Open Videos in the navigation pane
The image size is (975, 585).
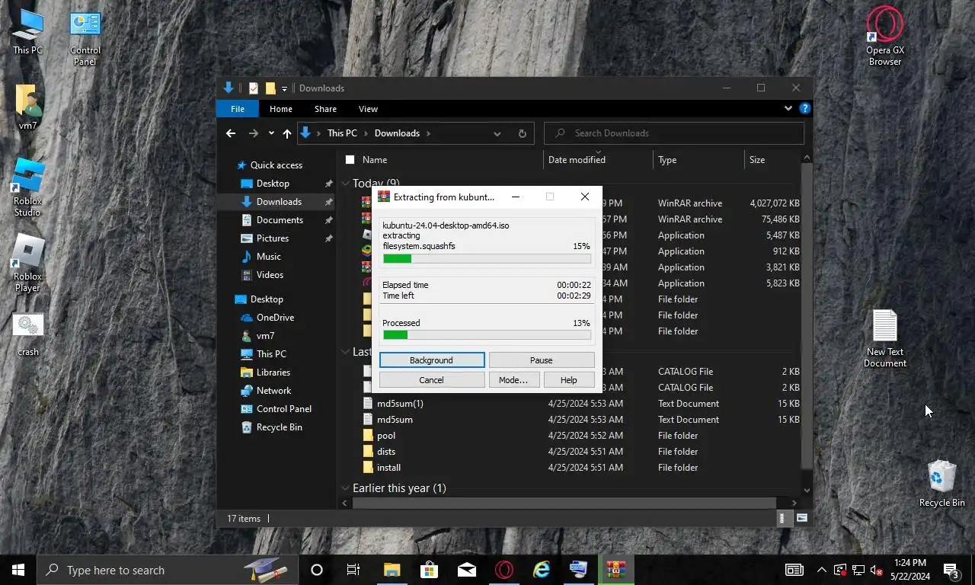270,275
